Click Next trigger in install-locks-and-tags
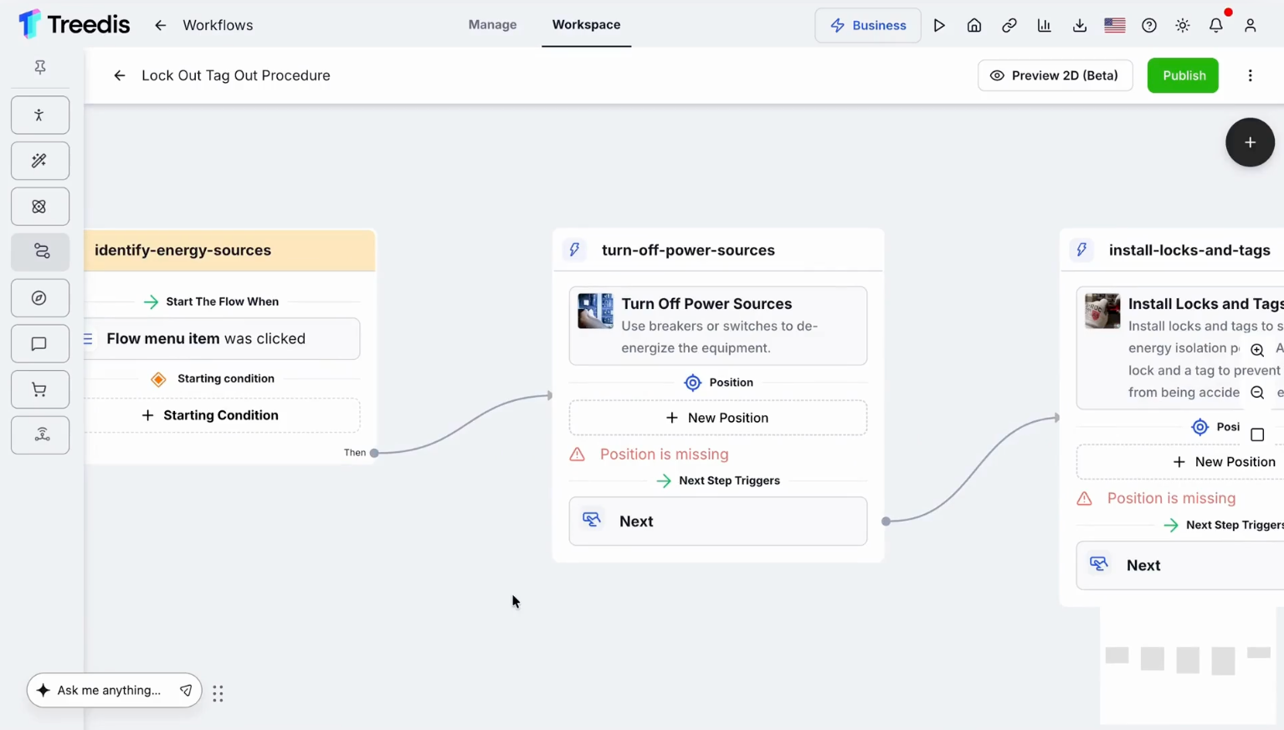This screenshot has width=1284, height=730. pyautogui.click(x=1180, y=565)
